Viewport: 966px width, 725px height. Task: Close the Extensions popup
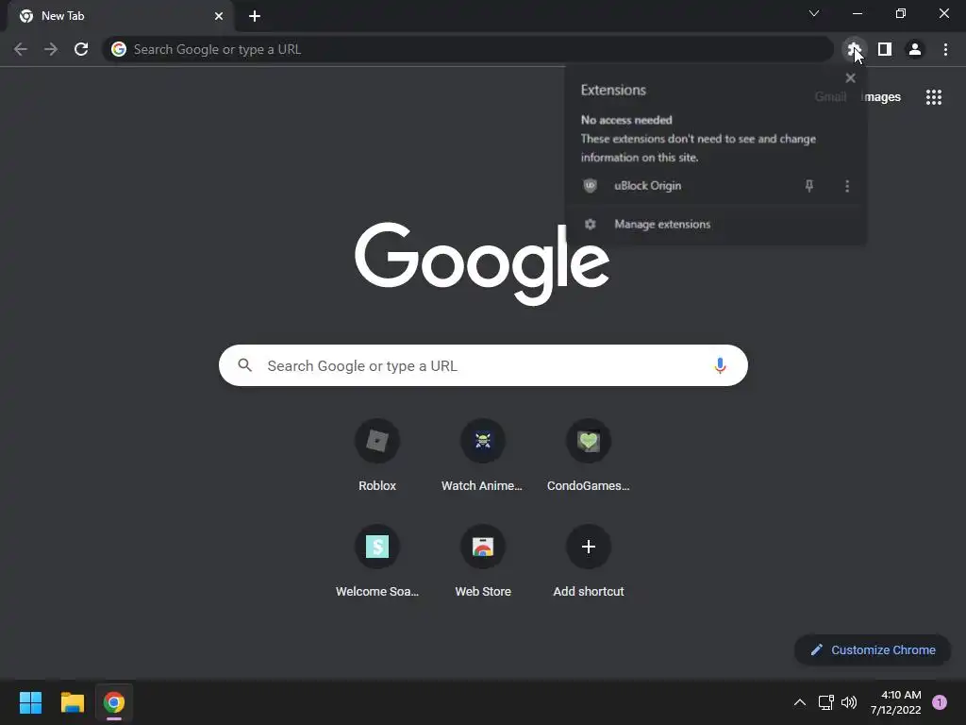click(x=851, y=78)
